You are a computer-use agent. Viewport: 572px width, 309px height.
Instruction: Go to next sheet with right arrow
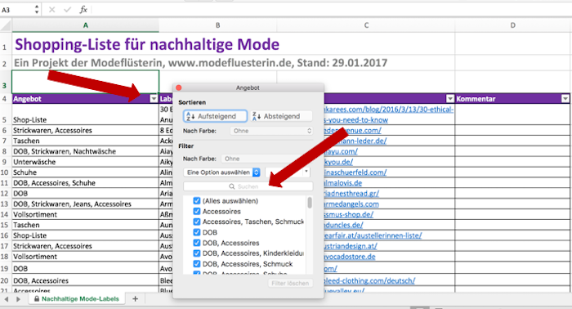18,299
